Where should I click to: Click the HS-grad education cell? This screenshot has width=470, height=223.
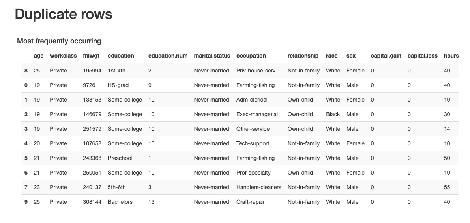(118, 85)
